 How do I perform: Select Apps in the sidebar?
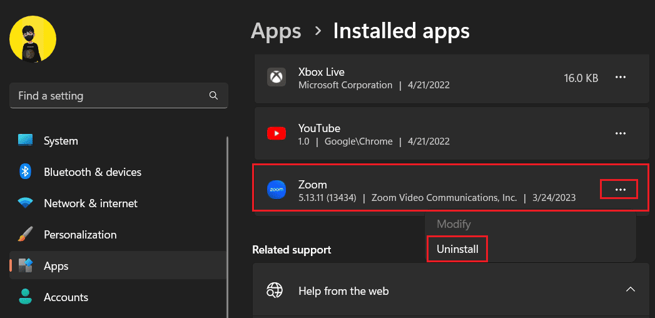click(x=118, y=266)
